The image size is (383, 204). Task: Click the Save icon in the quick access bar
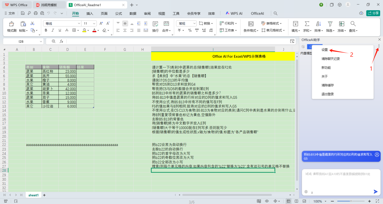(x=23, y=13)
